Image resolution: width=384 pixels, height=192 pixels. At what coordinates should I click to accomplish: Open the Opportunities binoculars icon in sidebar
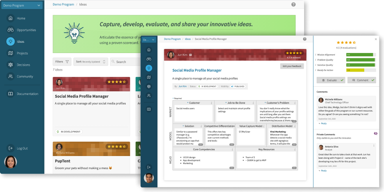click(10, 30)
